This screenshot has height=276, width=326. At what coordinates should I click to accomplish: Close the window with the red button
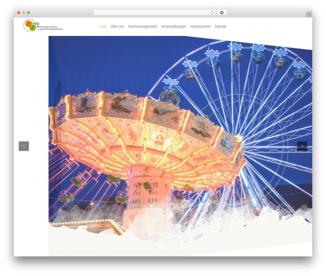pos(19,12)
